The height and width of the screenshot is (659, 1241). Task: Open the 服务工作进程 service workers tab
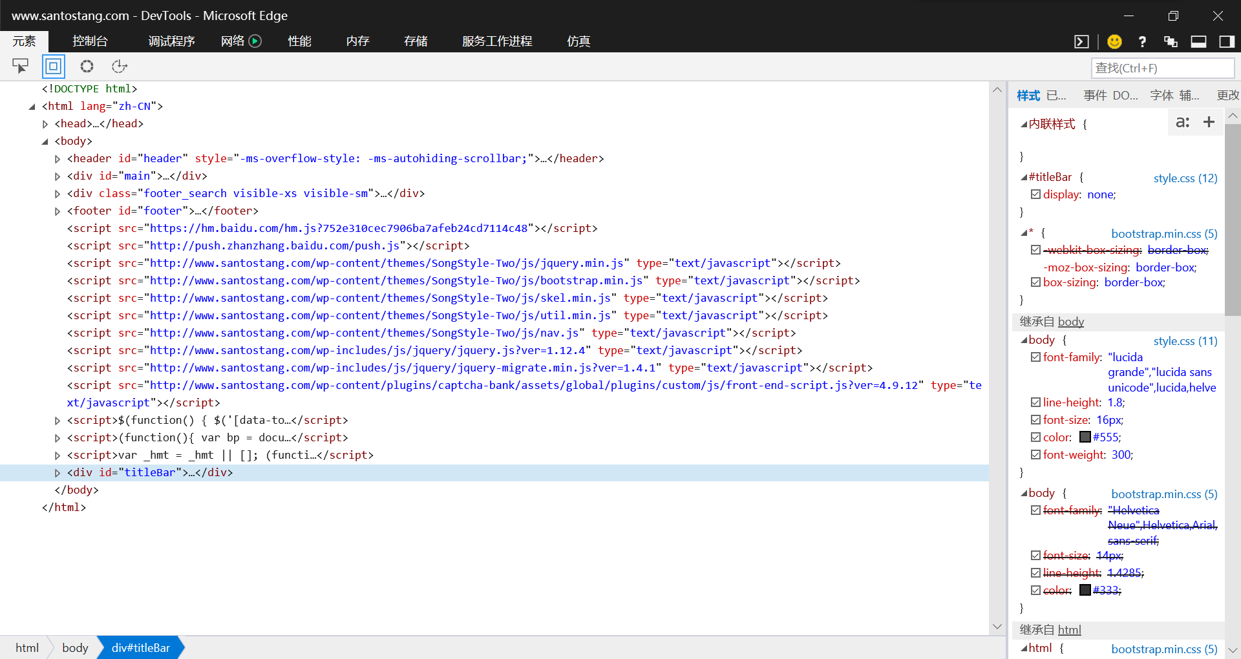point(497,41)
